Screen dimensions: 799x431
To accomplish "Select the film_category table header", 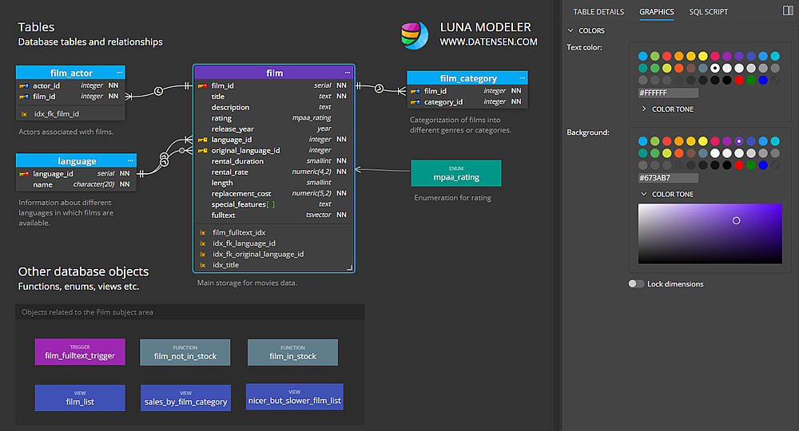I will point(467,78).
